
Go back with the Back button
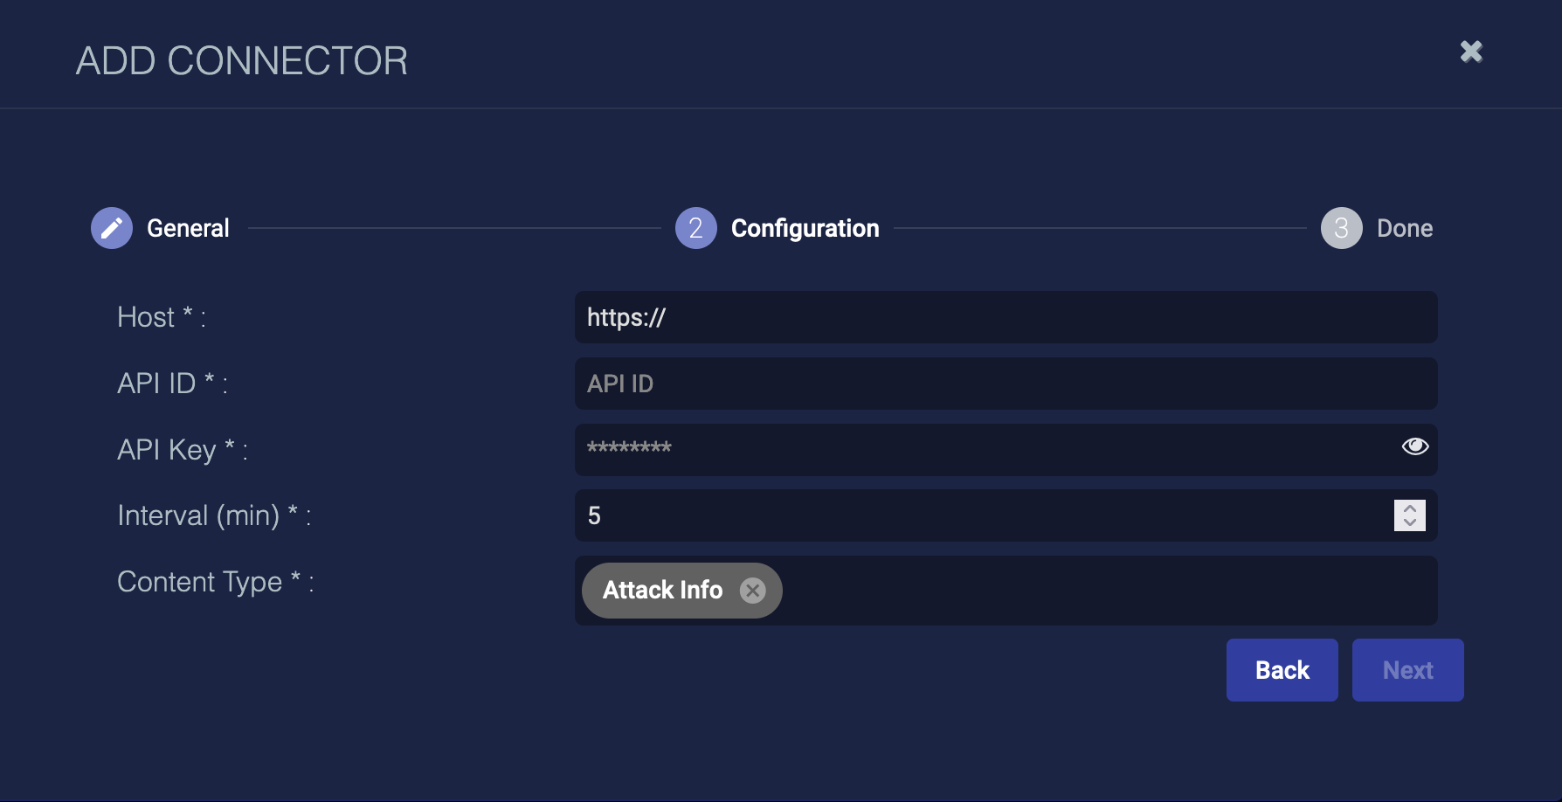(1282, 670)
